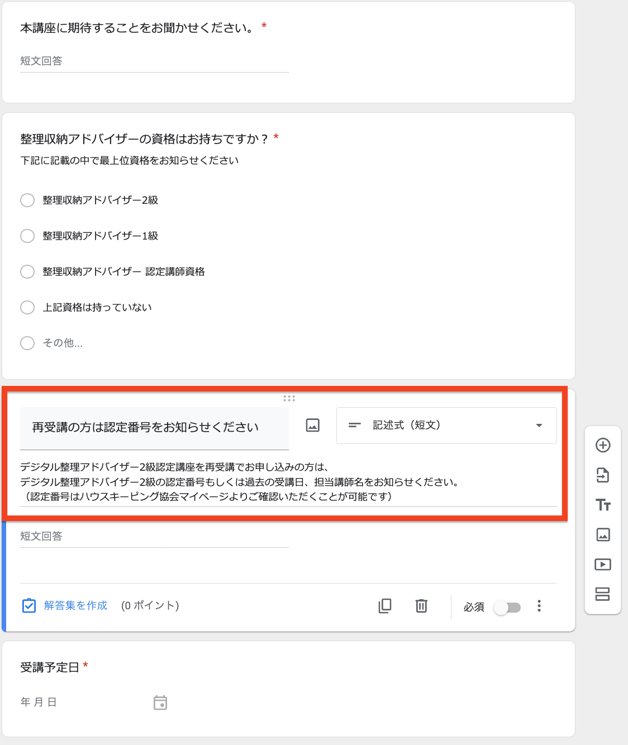Click the add question plus icon
628x745 pixels.
click(603, 445)
